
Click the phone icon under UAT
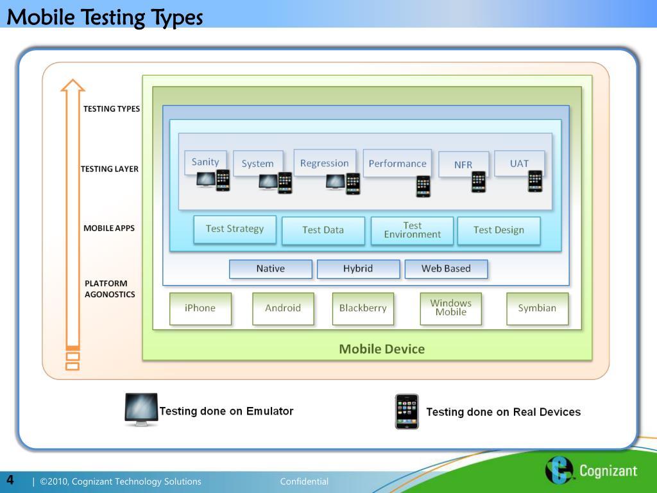coord(535,181)
